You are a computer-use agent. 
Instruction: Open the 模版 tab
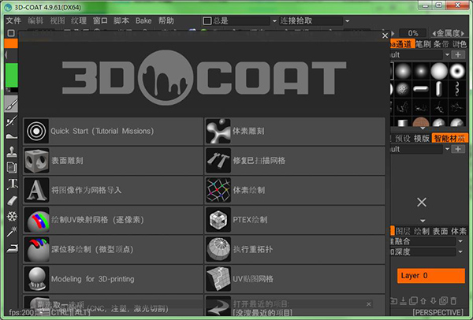[422, 138]
